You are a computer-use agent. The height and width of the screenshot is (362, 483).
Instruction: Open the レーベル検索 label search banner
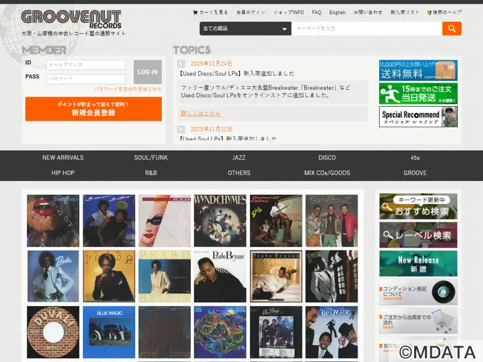coord(418,235)
